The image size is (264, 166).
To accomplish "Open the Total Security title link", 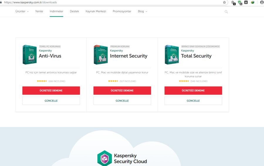I will point(196,56).
